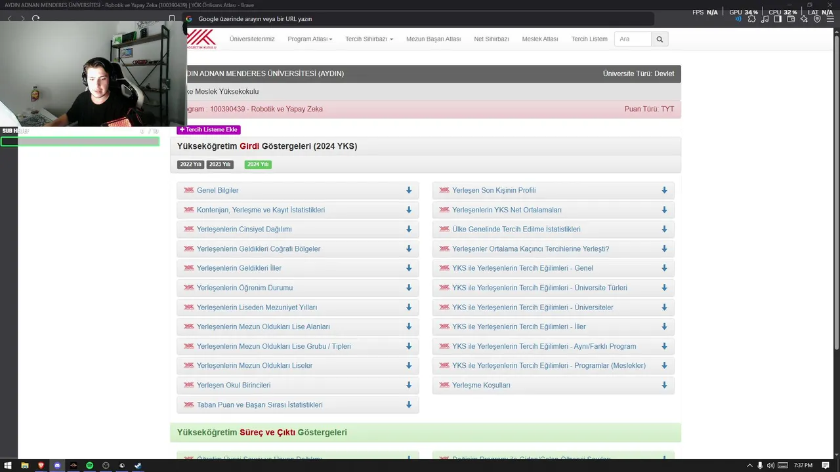This screenshot has width=840, height=472.
Task: Open Brave Wallet icon
Action: (x=791, y=19)
